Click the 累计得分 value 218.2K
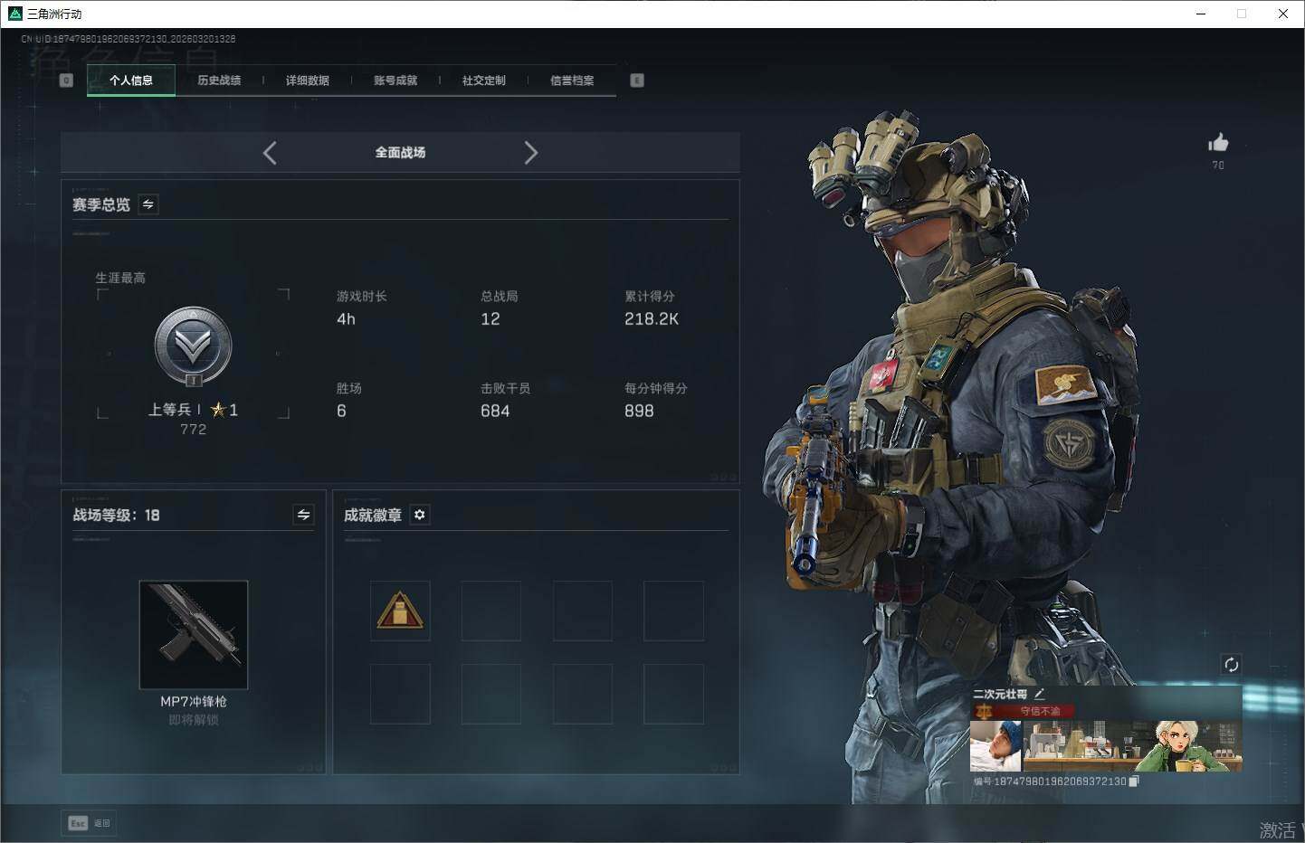 click(x=652, y=319)
